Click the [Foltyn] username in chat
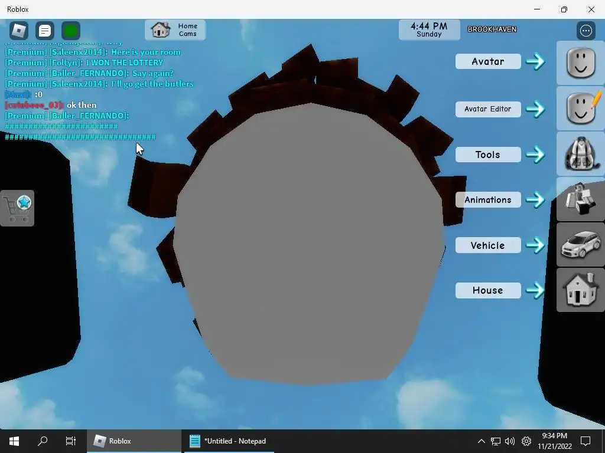The height and width of the screenshot is (453, 605). tap(66, 63)
